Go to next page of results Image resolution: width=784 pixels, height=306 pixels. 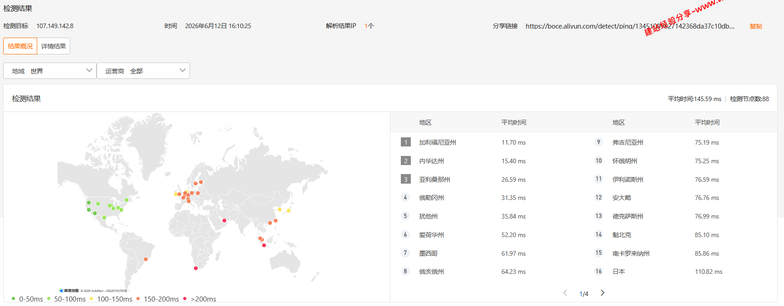click(x=602, y=293)
